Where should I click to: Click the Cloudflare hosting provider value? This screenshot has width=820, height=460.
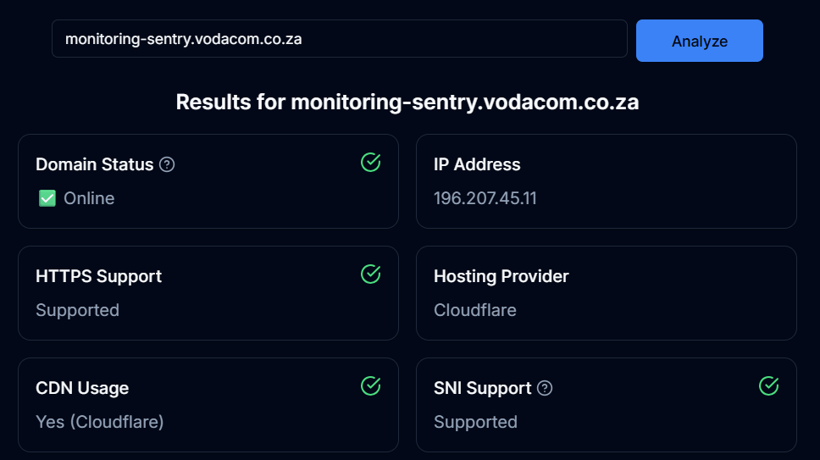coord(475,310)
